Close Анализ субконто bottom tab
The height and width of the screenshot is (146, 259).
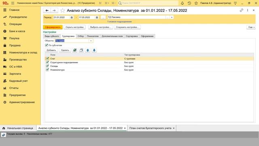click(125, 128)
